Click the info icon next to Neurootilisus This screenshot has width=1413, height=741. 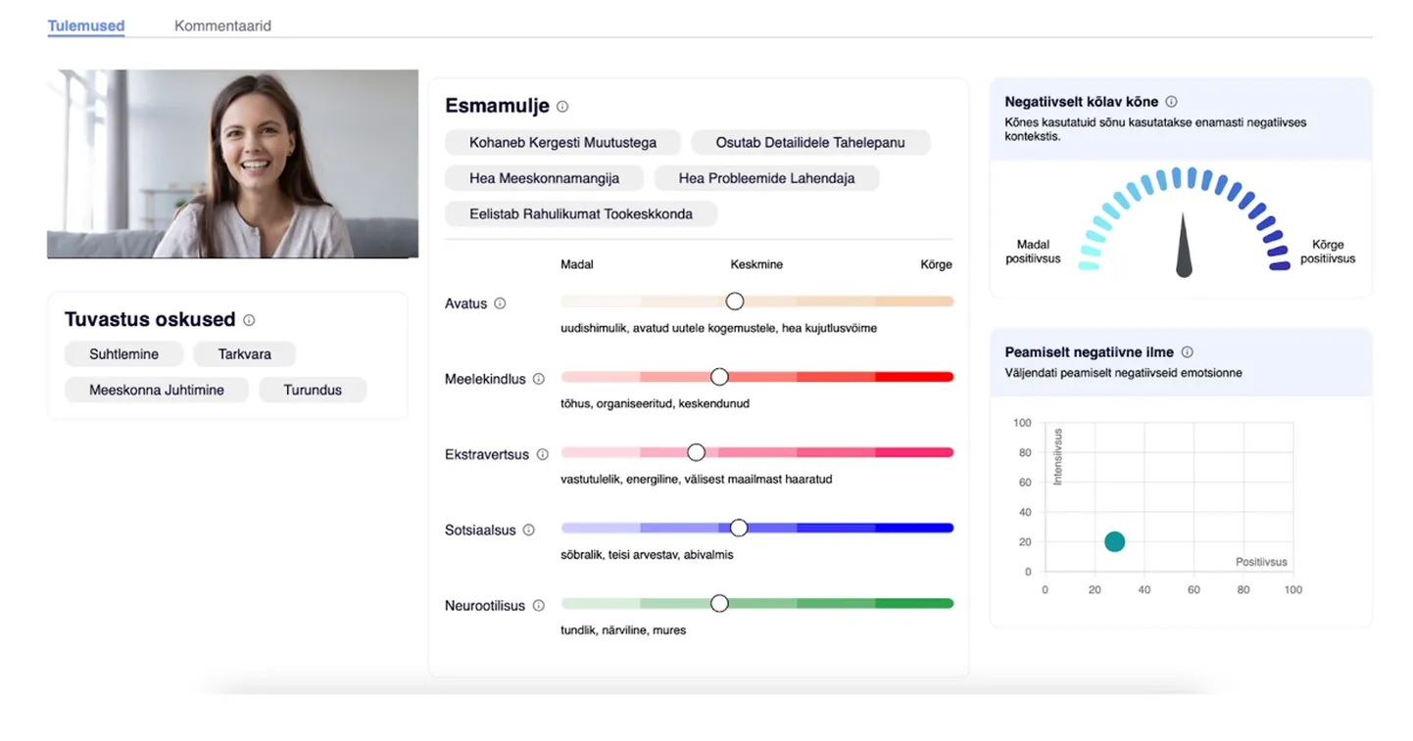538,606
